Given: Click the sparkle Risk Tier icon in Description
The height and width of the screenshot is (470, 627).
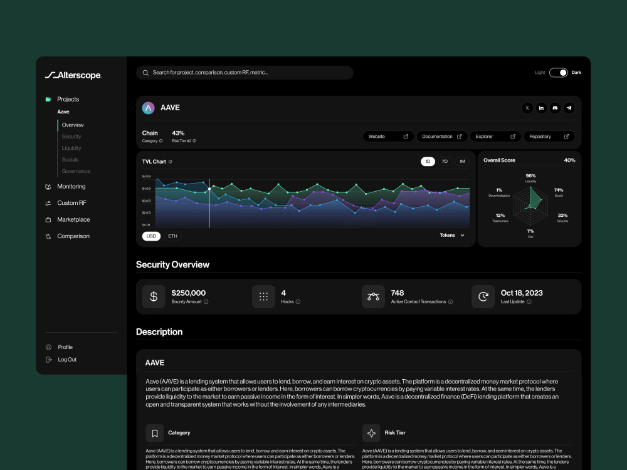Looking at the screenshot, I should tap(371, 433).
